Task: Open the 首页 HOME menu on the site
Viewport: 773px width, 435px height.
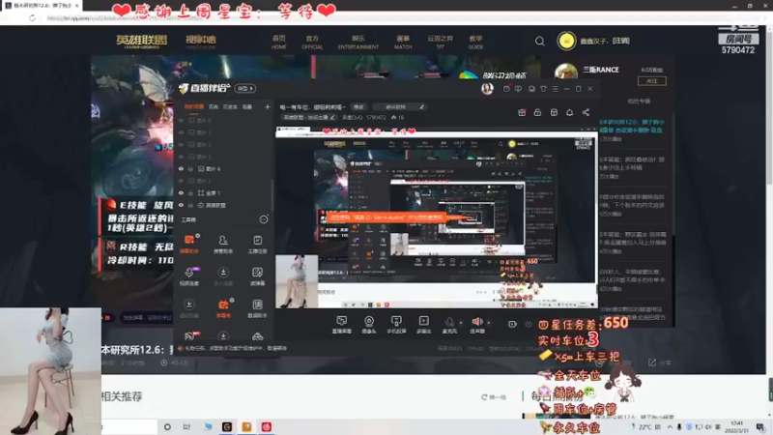Action: pos(279,42)
